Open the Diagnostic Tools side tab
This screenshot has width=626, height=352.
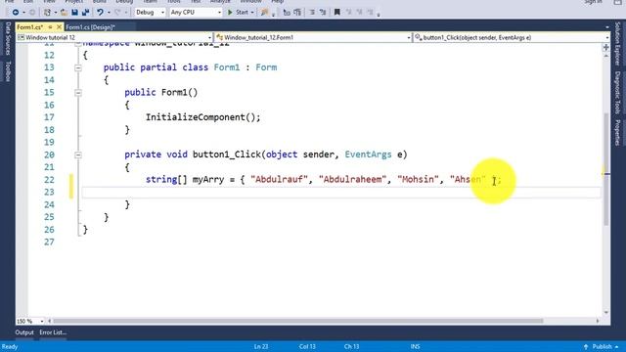coord(617,93)
